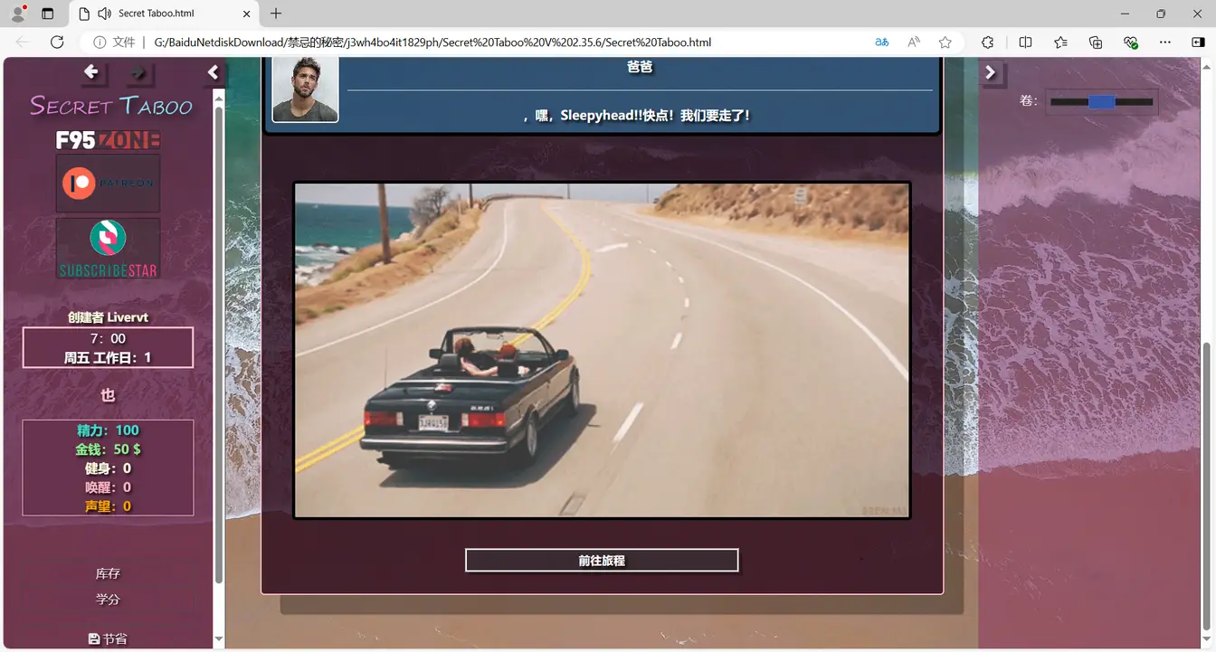Click the volume slider in the right panel
1216x652 pixels.
tap(1101, 102)
